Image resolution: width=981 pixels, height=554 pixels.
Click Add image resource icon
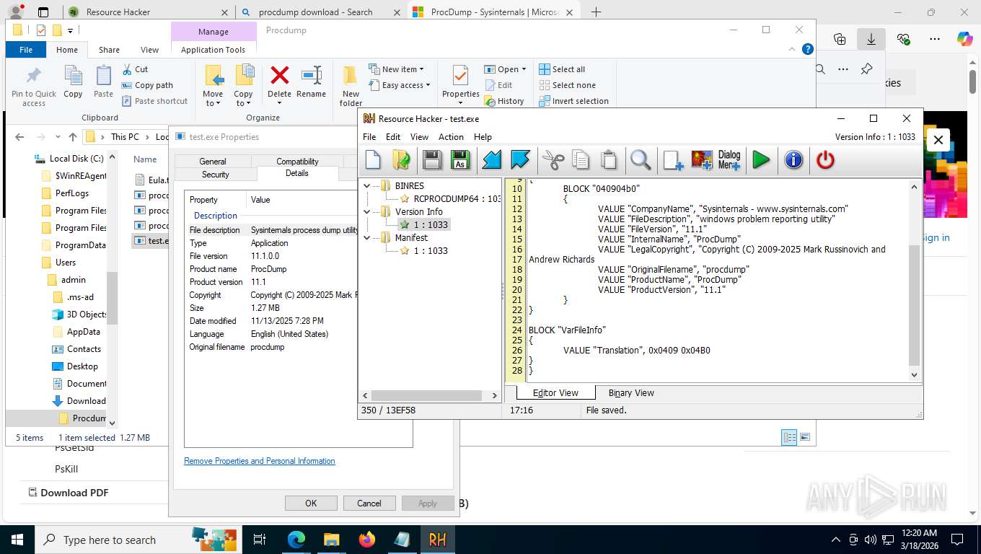point(702,160)
